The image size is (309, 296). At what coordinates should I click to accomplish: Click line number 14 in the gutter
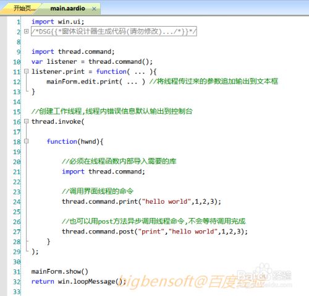coord(17,102)
